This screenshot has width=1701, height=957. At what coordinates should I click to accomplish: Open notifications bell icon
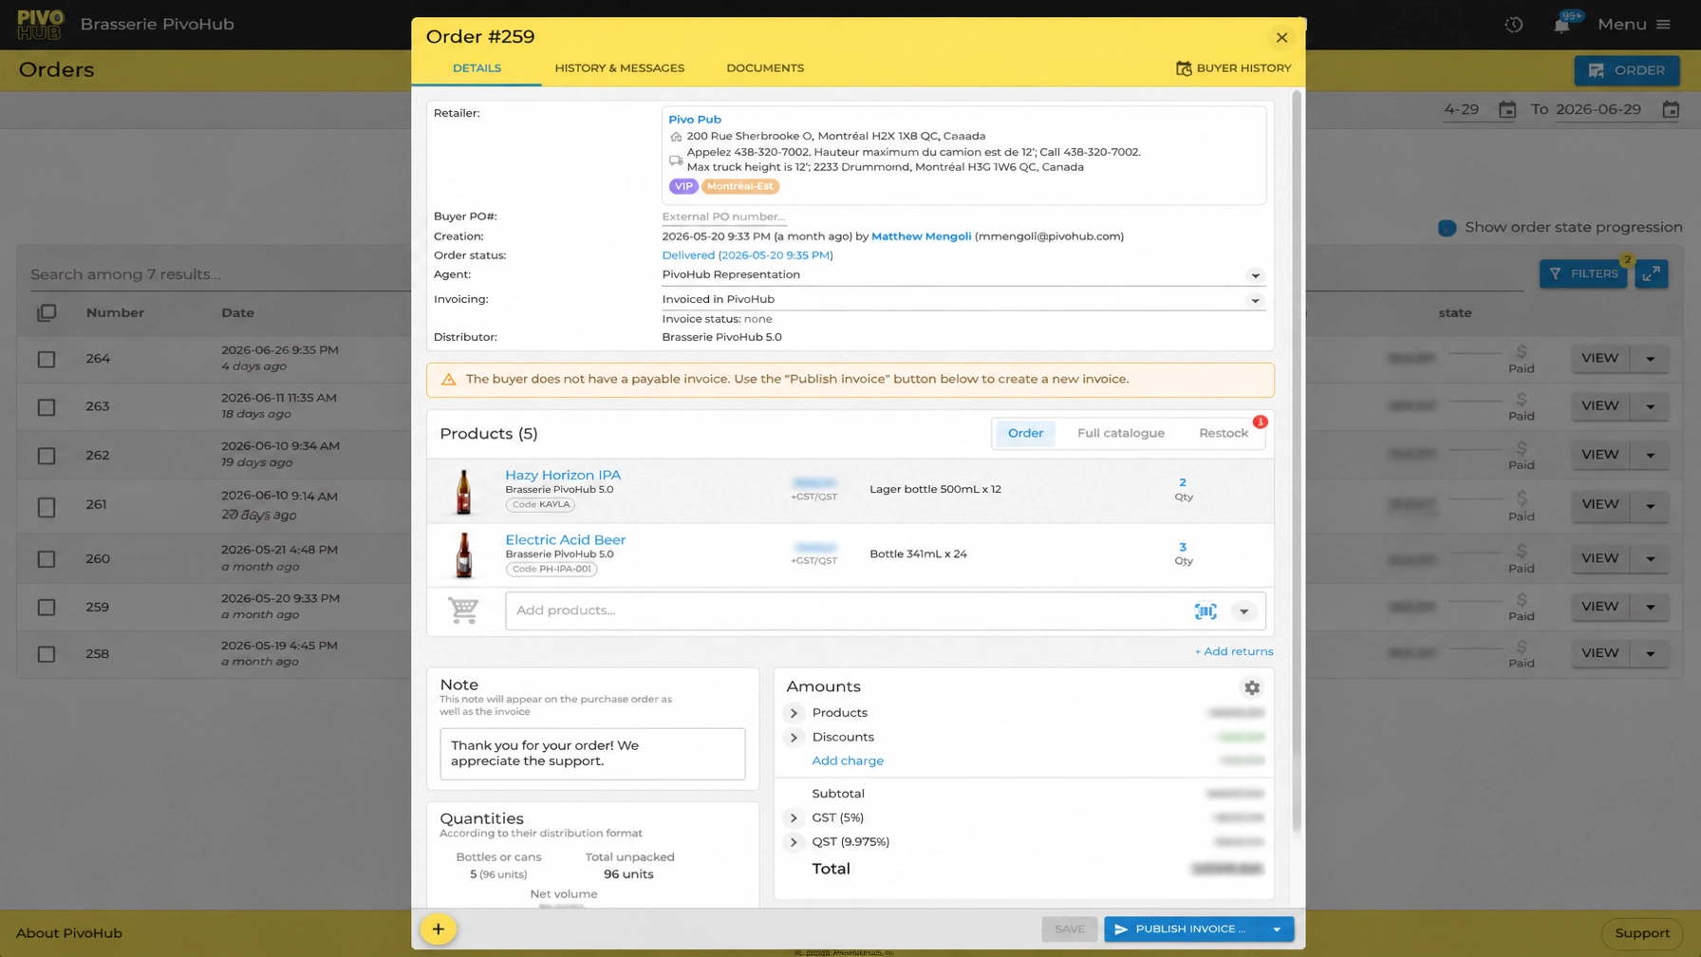[1561, 26]
